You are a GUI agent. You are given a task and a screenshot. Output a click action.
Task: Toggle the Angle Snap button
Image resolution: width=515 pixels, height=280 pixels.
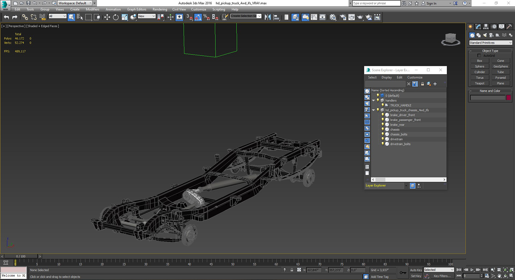click(198, 17)
